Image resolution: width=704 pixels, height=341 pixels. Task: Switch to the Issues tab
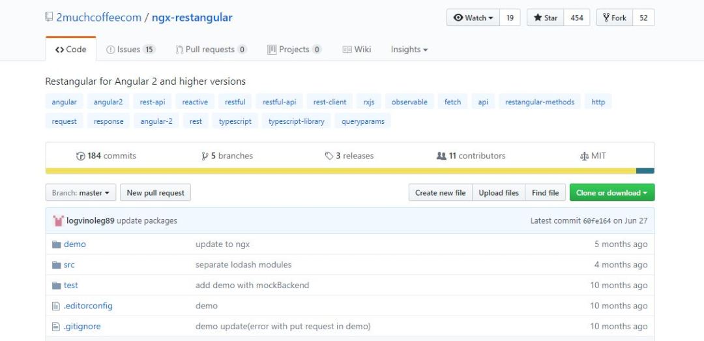[130, 50]
